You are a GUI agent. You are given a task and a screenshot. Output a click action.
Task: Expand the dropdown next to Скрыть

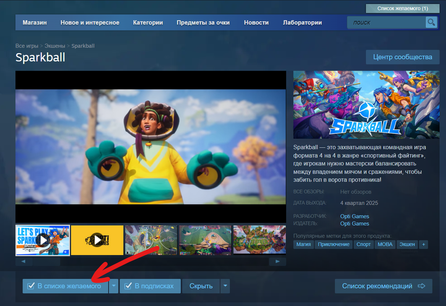click(225, 286)
